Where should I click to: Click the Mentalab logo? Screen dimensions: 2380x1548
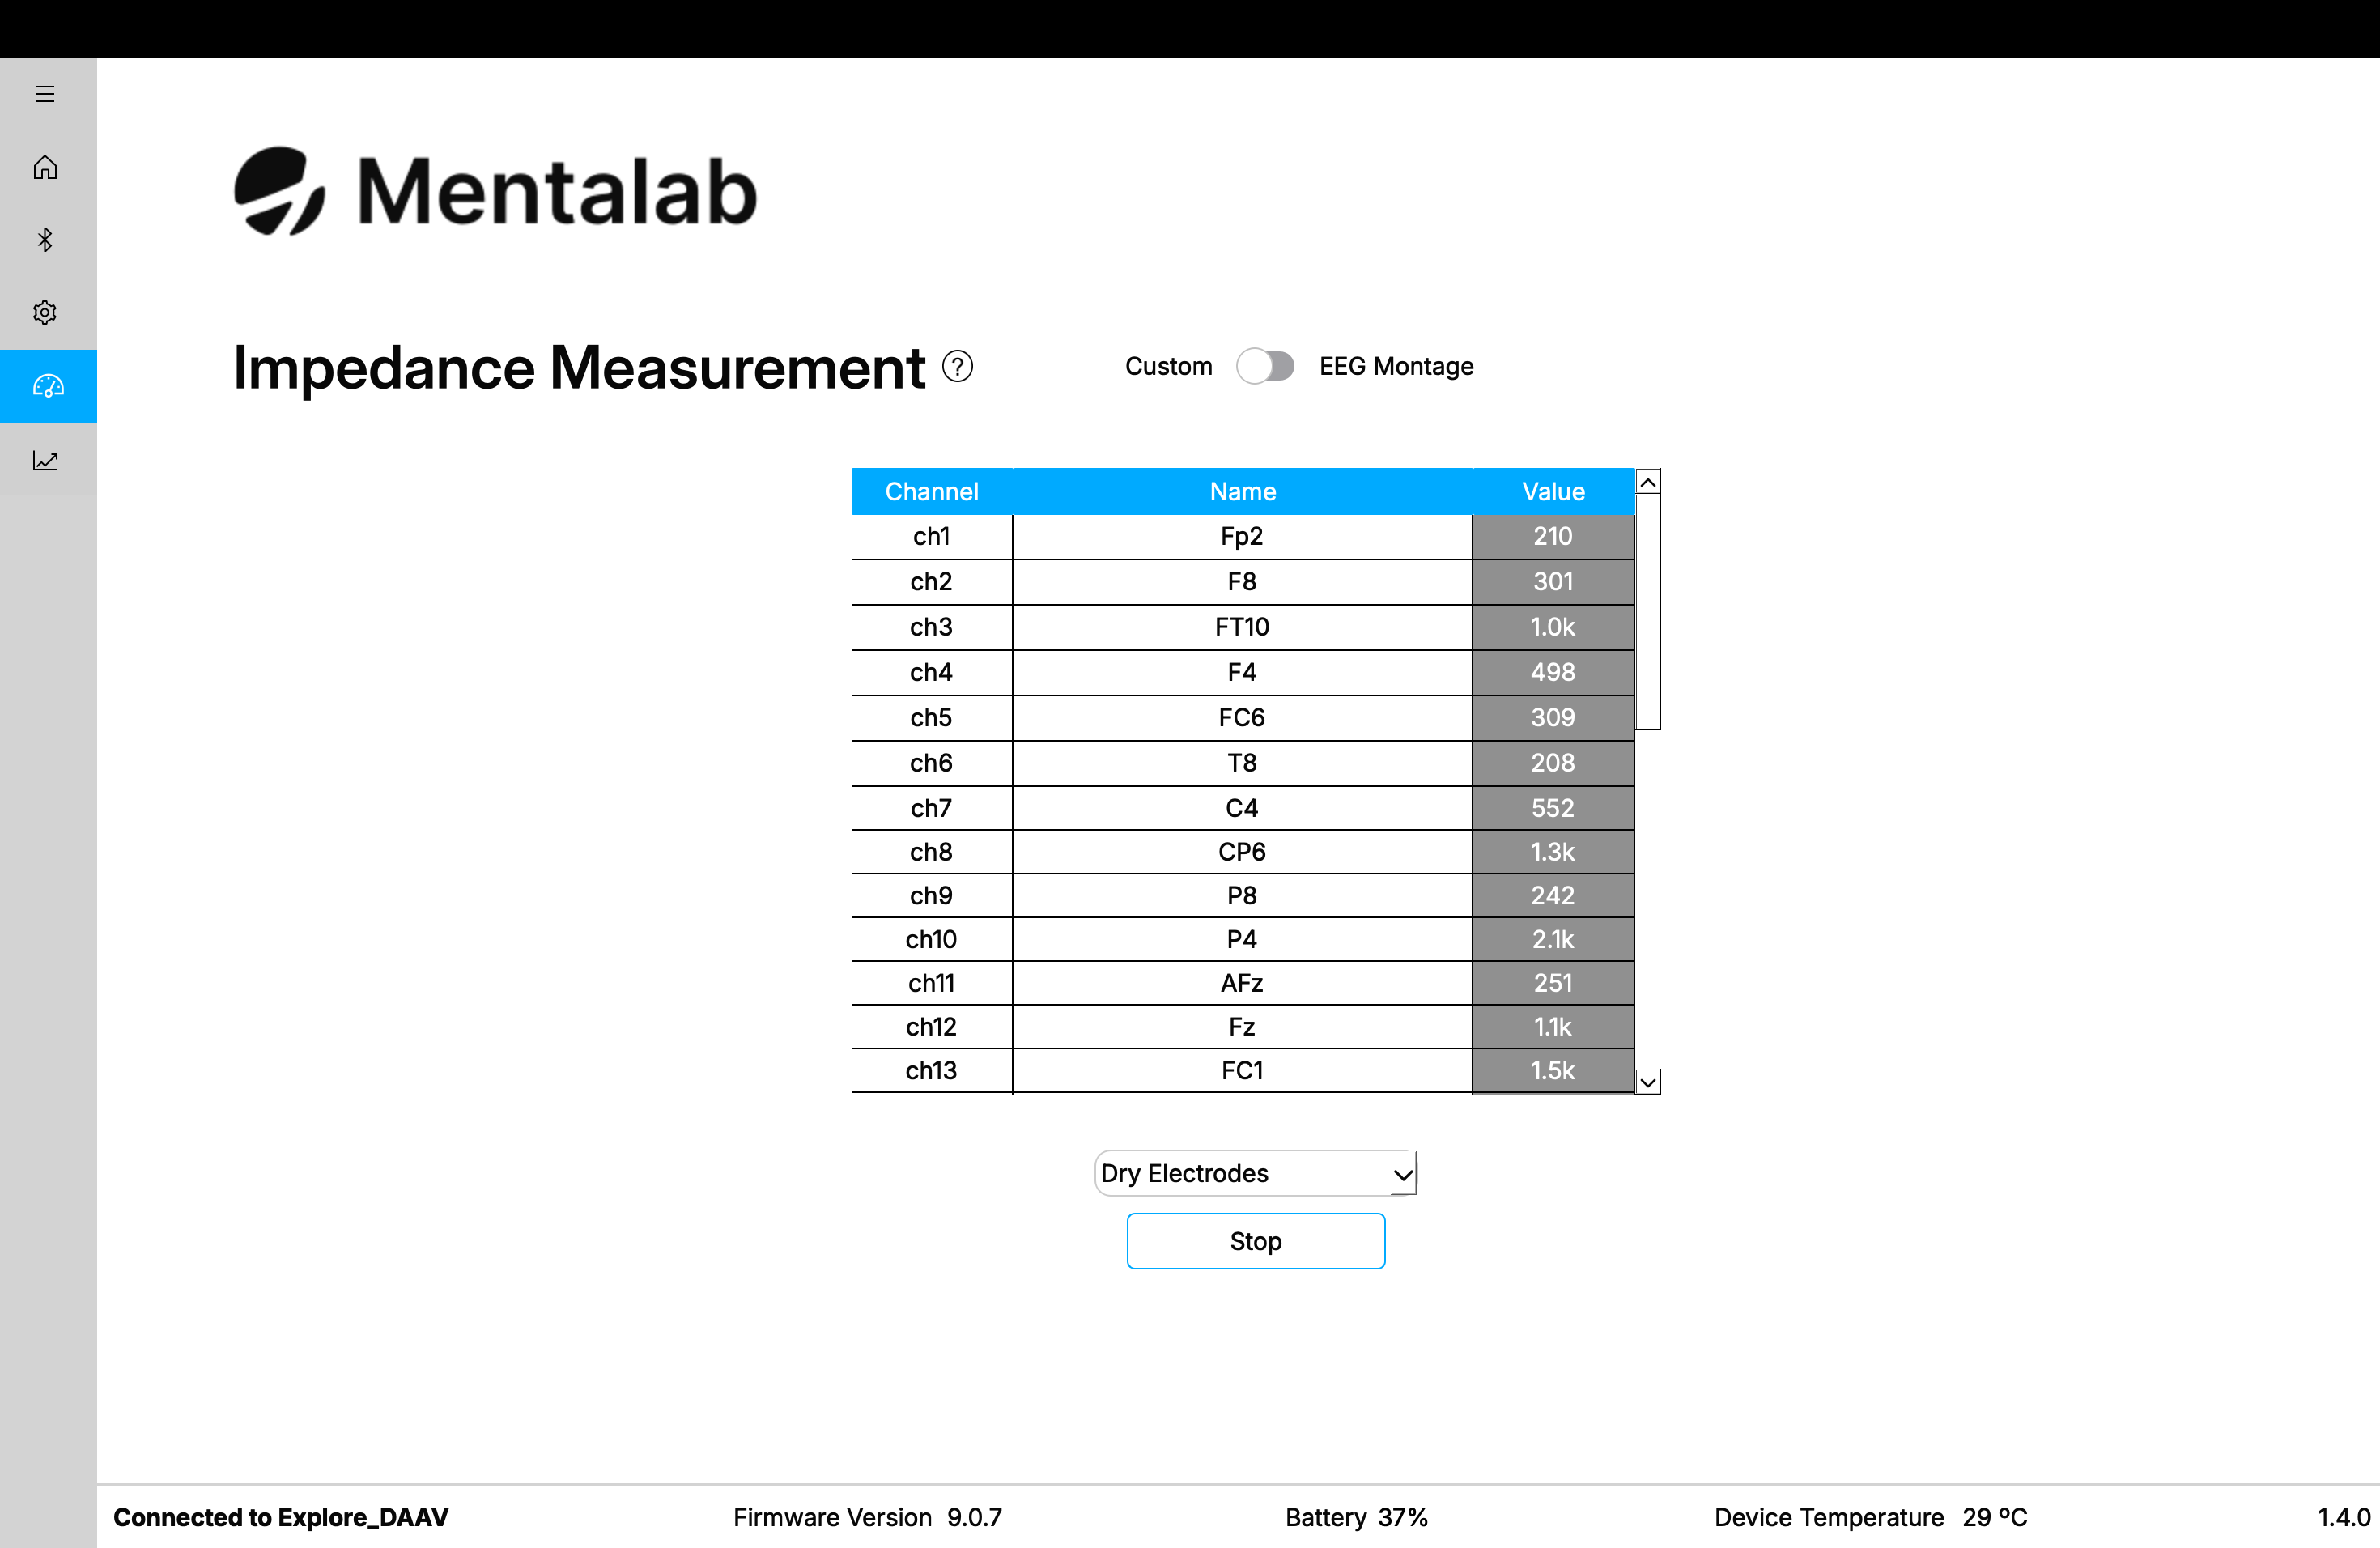click(495, 191)
